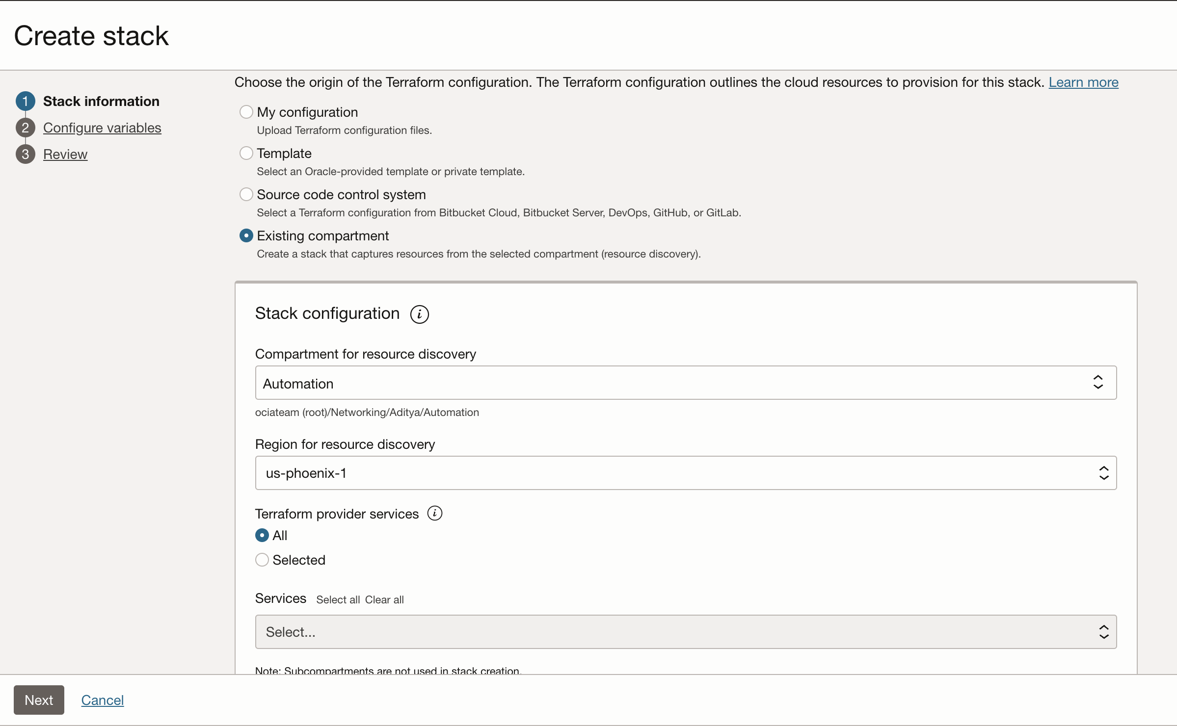Choose All Terraform provider services
The width and height of the screenshot is (1177, 726).
(262, 535)
